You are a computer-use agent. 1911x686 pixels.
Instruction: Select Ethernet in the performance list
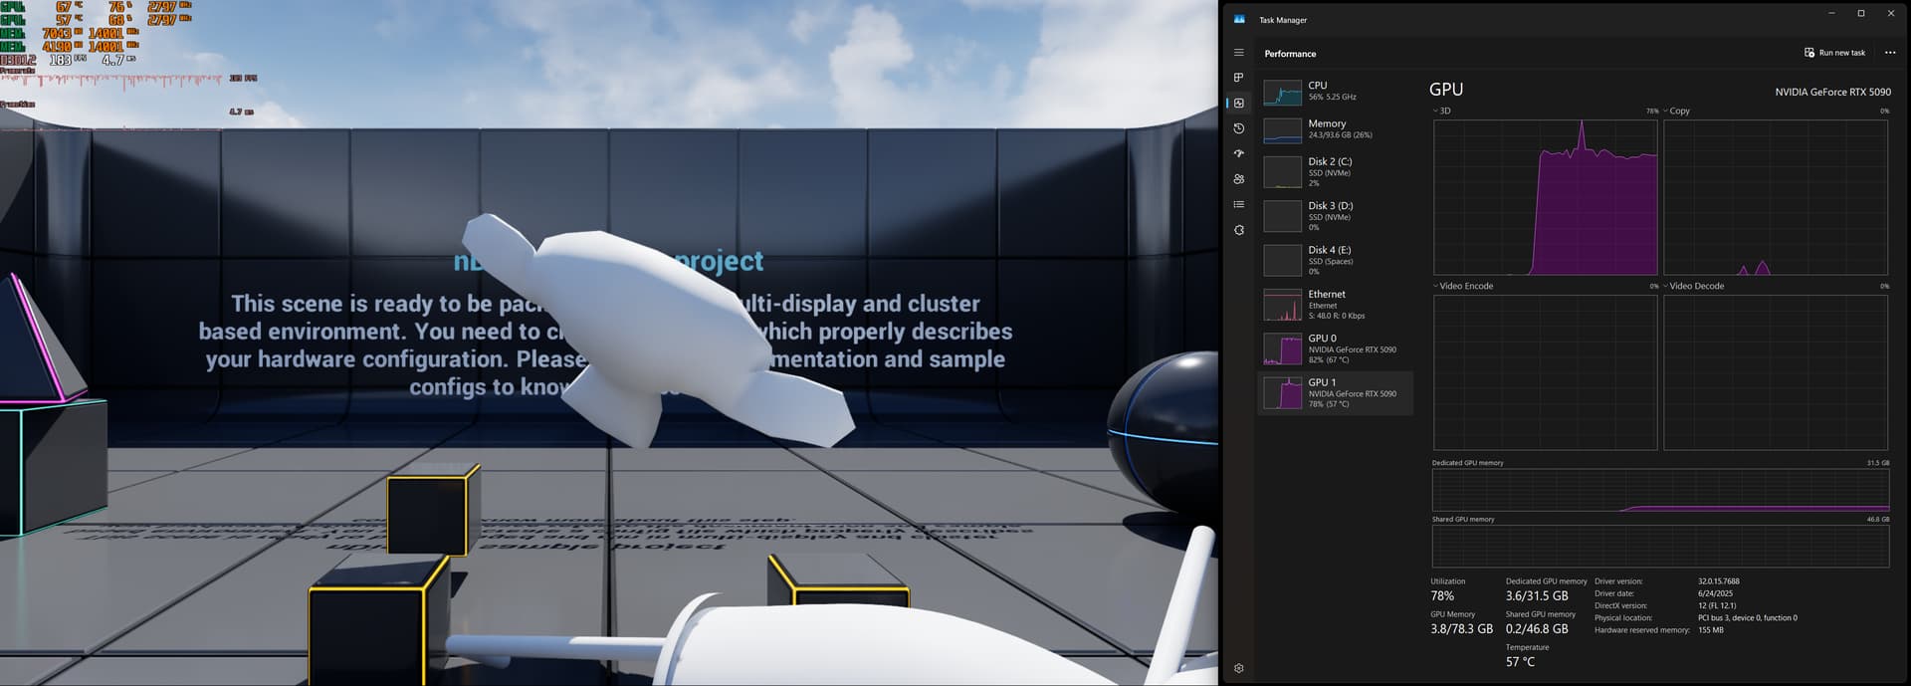coord(1335,304)
